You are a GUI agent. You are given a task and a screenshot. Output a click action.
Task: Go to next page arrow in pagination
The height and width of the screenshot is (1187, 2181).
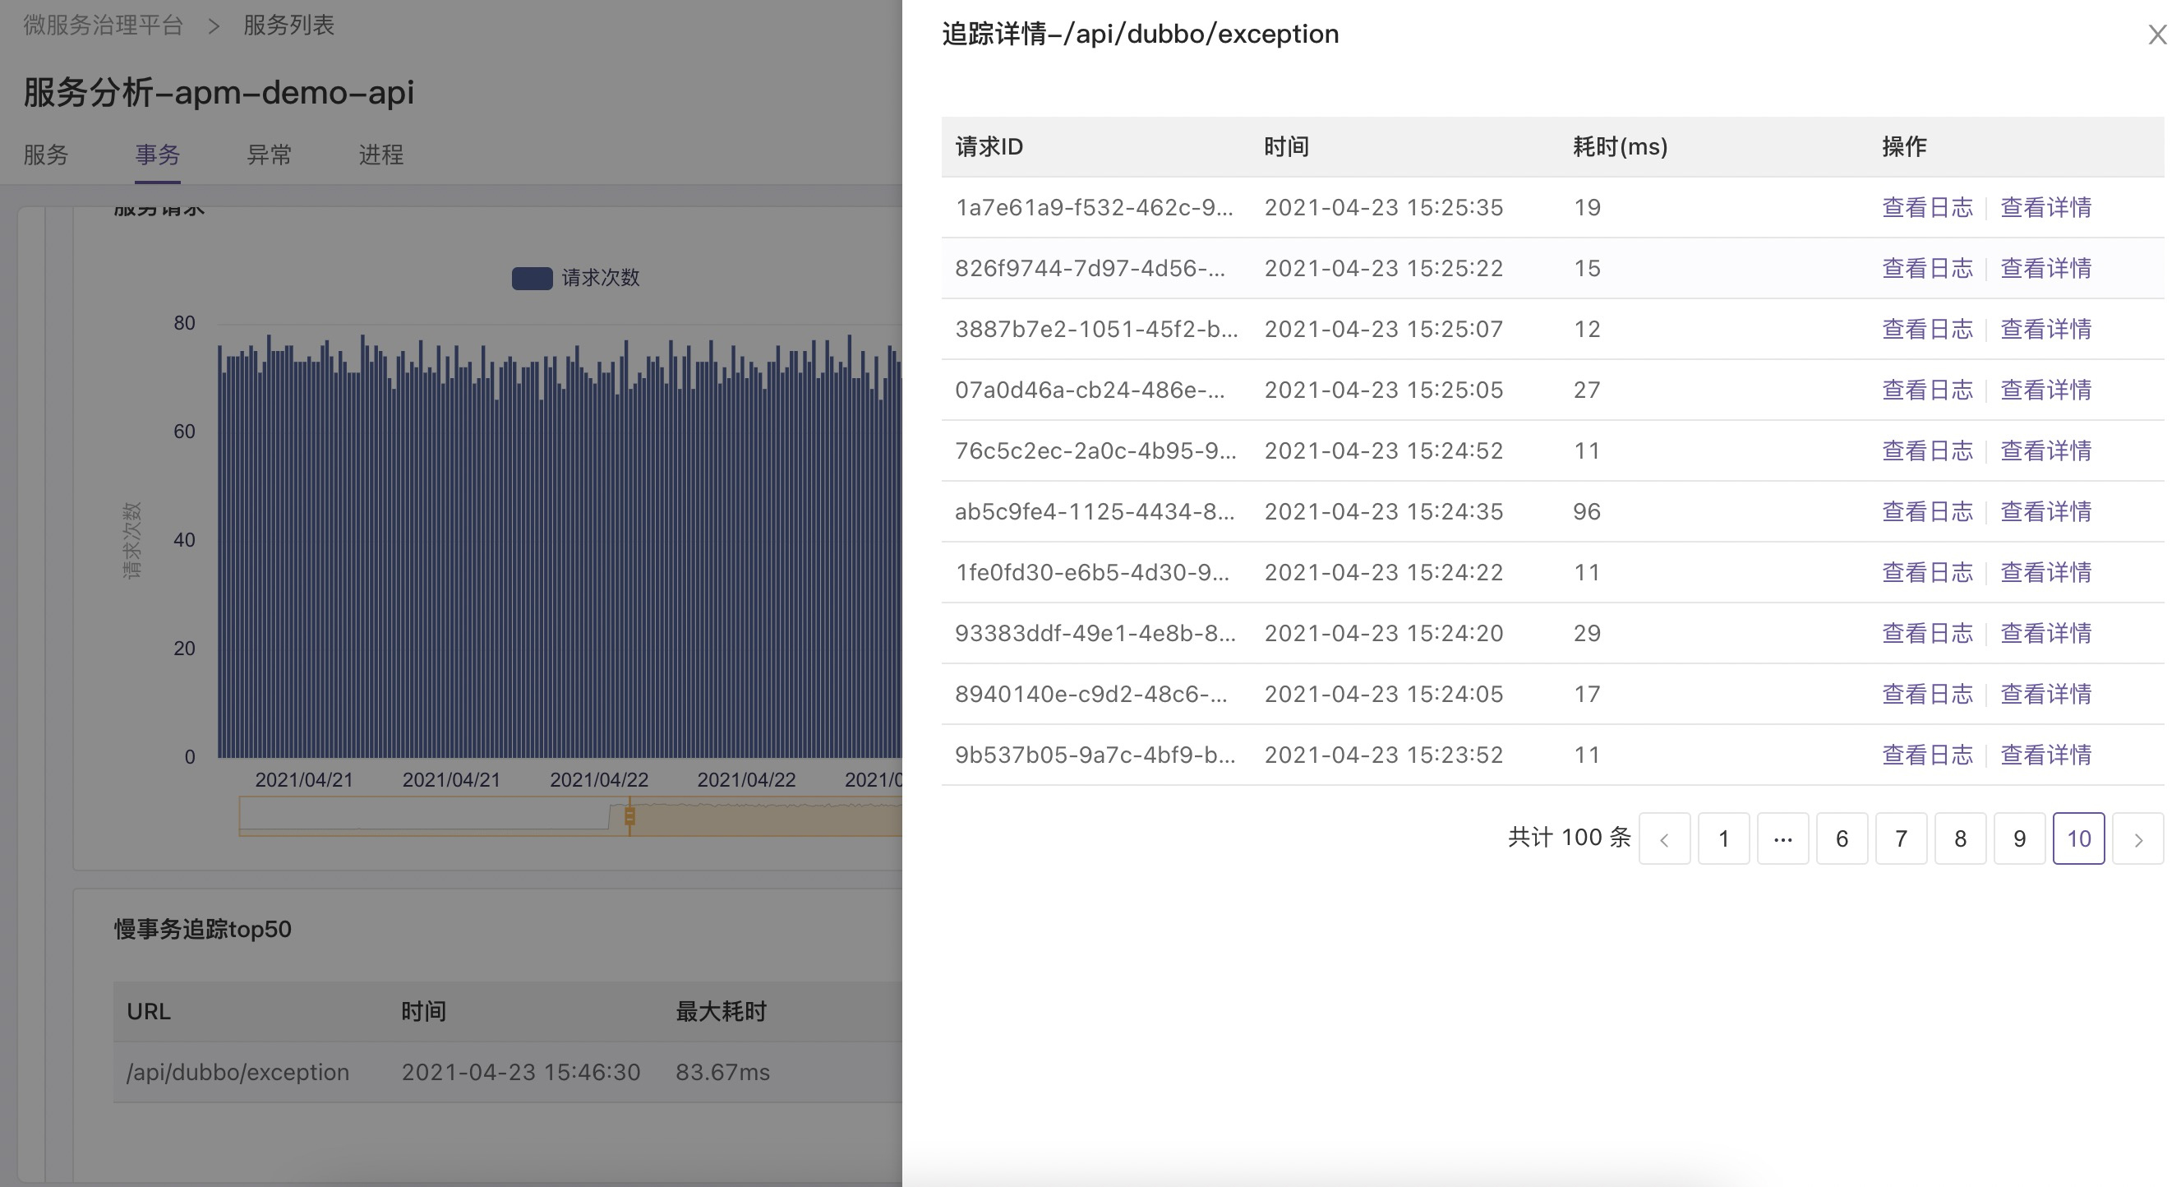pos(2137,838)
